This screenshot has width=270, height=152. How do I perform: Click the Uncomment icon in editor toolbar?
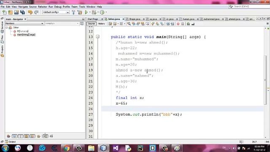pos(193,24)
